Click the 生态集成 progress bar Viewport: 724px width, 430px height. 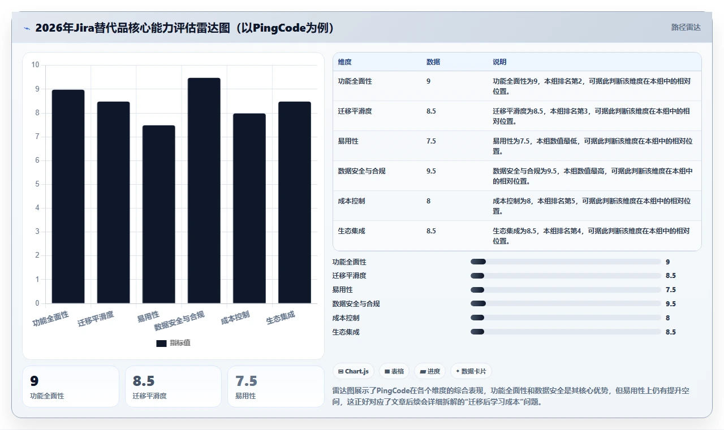click(x=566, y=332)
